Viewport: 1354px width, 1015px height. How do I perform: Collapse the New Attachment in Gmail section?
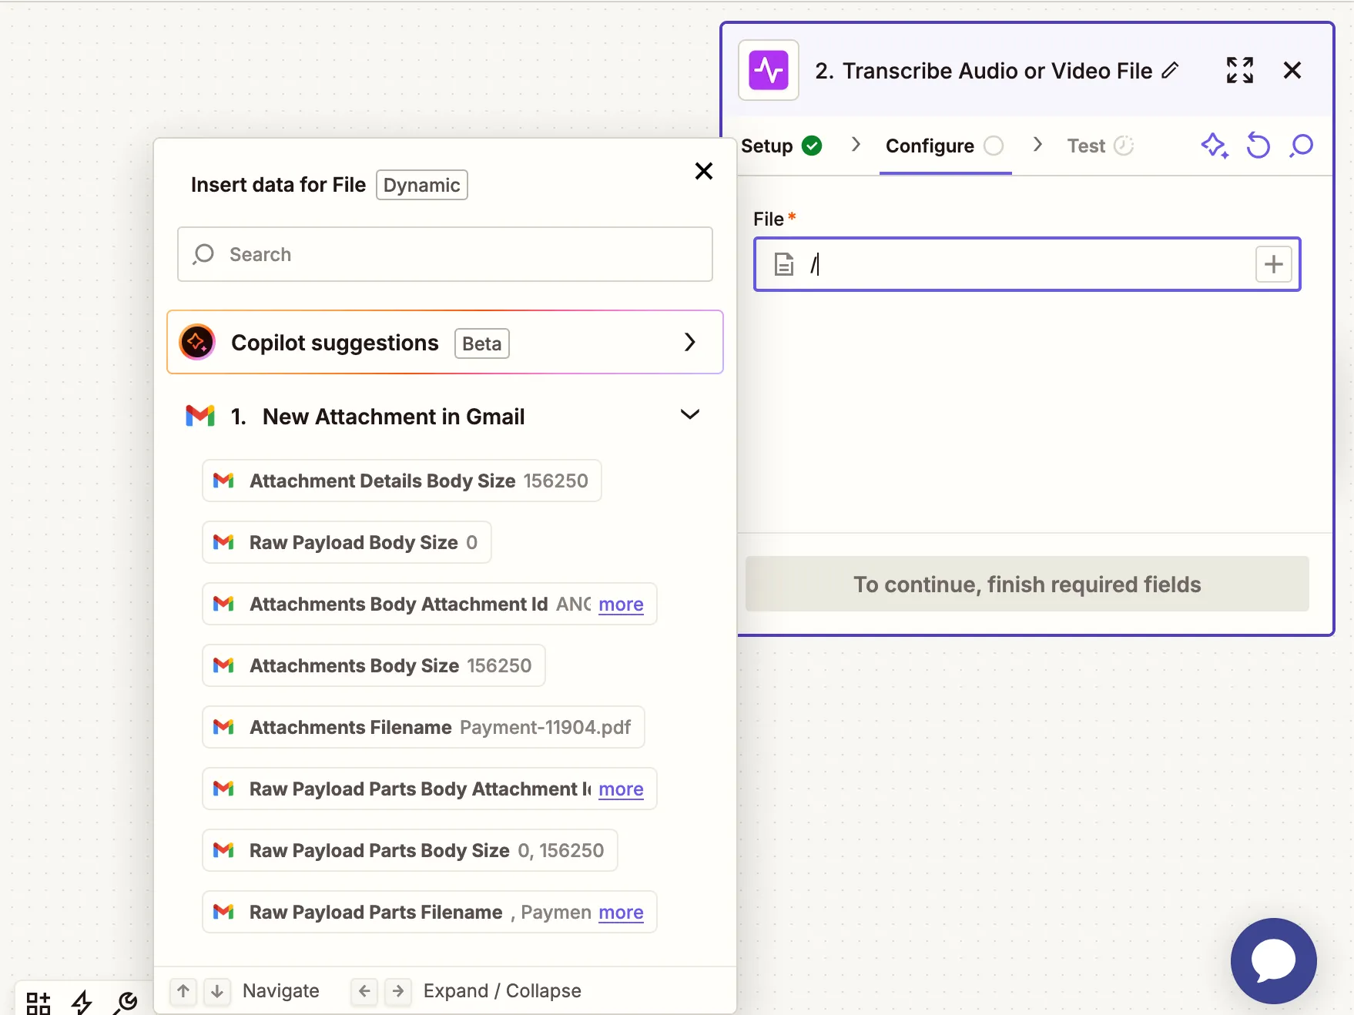[689, 415]
